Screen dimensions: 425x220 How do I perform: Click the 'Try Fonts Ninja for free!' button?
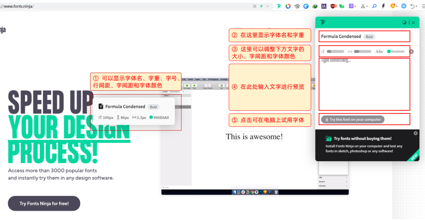(44, 203)
